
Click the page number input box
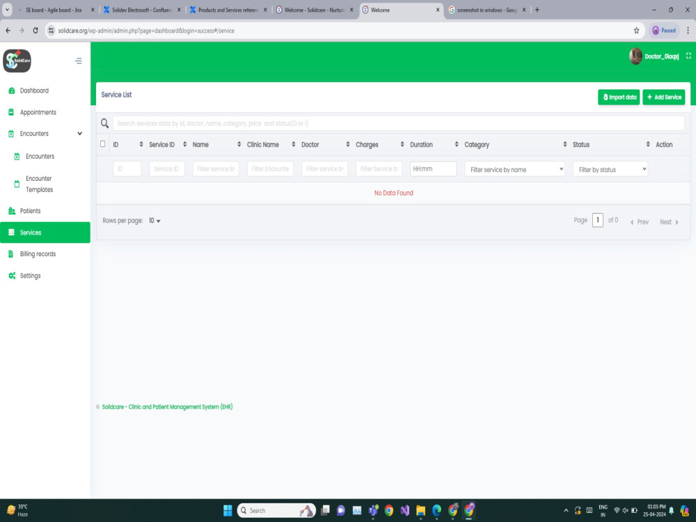coord(597,220)
